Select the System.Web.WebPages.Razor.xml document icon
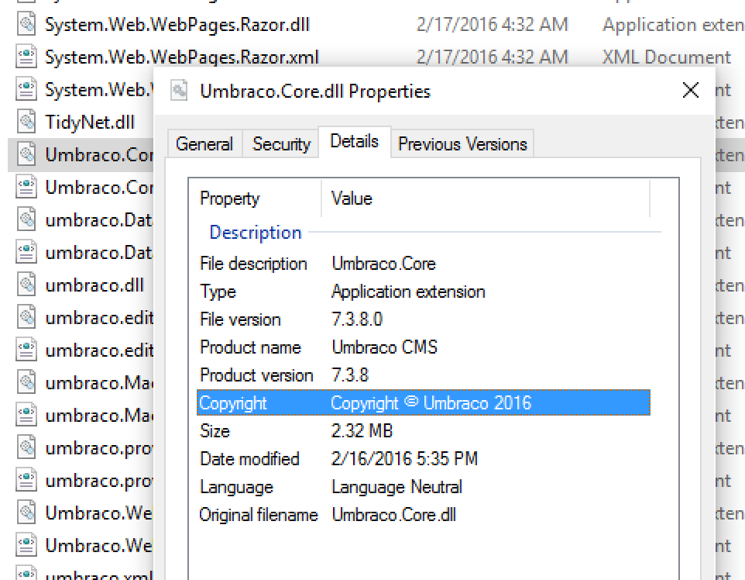Viewport: 745px width, 580px height. pos(26,57)
